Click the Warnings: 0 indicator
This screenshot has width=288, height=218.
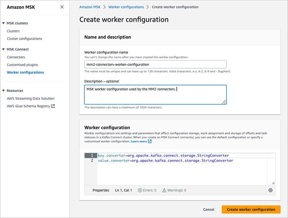point(174,190)
